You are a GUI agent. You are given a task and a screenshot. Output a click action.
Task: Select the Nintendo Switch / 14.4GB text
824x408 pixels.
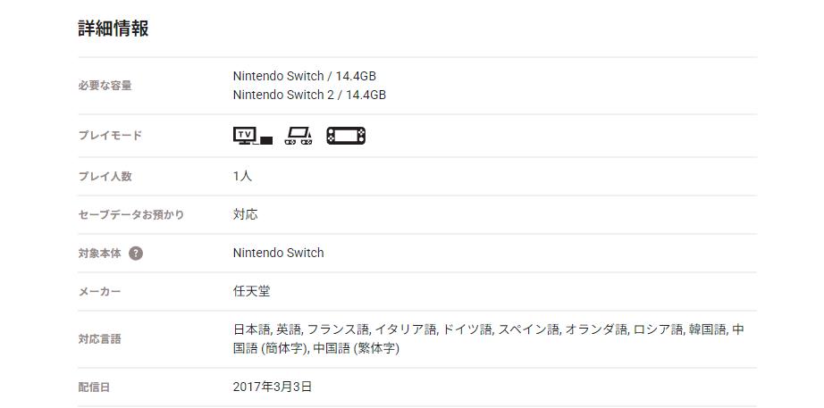click(x=305, y=76)
